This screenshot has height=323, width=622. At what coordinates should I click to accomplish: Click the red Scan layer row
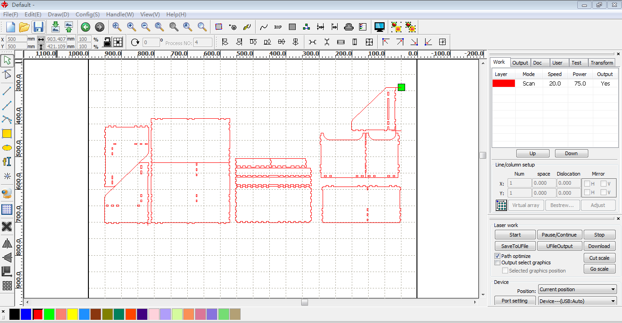pos(554,84)
